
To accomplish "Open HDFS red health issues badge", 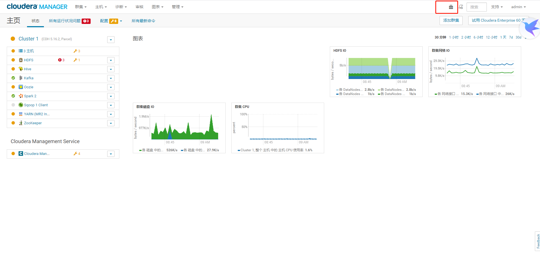I will [x=61, y=60].
